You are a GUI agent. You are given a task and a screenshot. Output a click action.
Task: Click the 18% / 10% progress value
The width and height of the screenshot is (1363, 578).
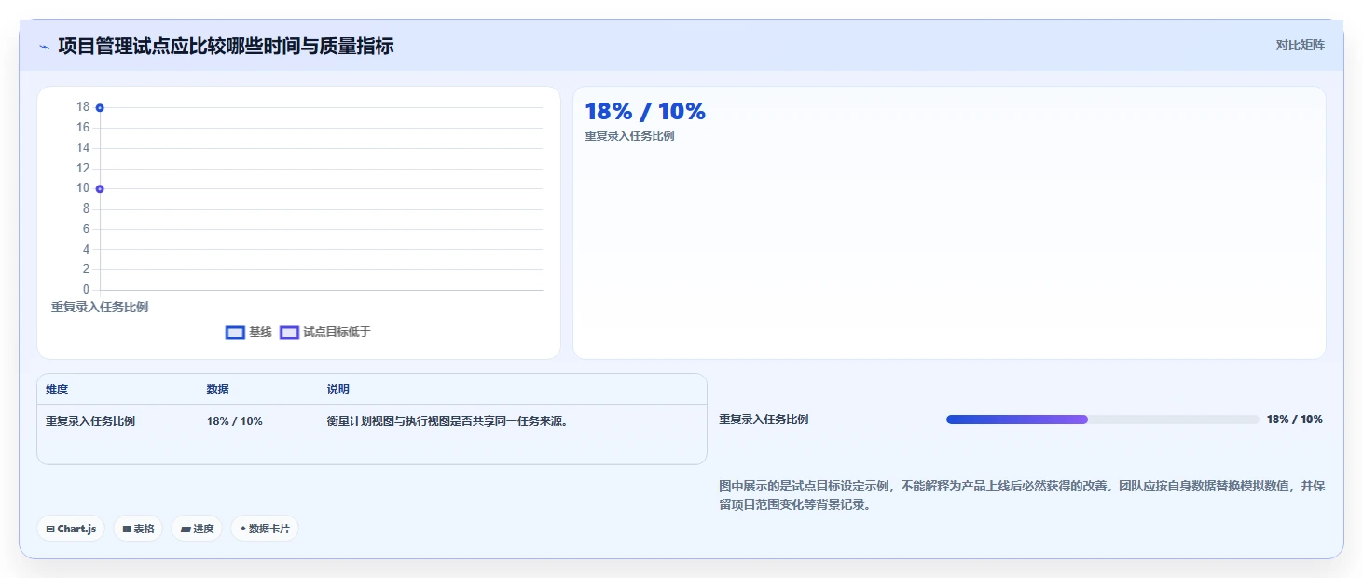pyautogui.click(x=1294, y=420)
